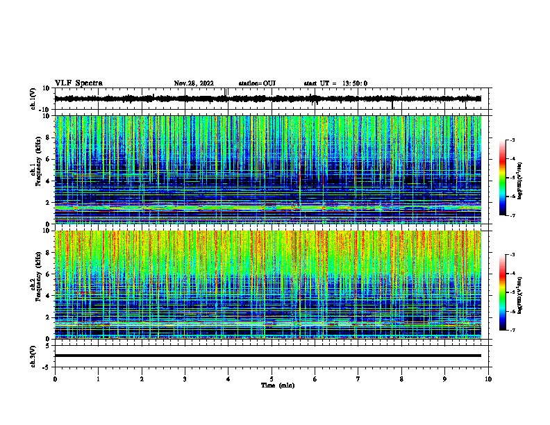Click the log(PSD) label beside ch.1 color bar
This screenshot has width=550, height=425.
(x=520, y=181)
